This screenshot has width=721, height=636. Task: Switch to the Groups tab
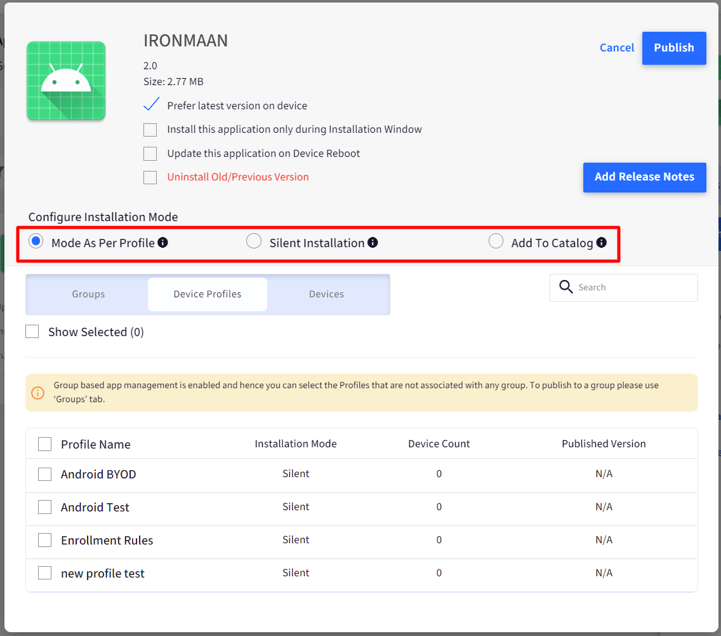click(x=88, y=294)
